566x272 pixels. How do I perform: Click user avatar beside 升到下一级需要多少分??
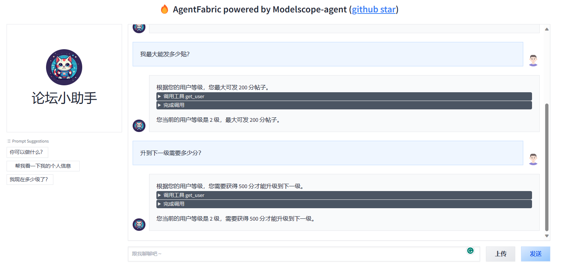coord(533,159)
